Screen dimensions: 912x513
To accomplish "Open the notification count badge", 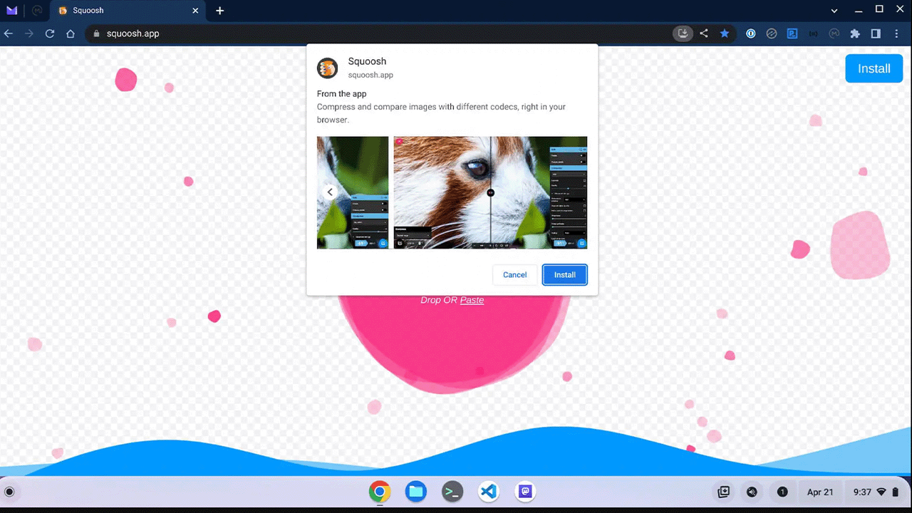I will click(x=782, y=492).
